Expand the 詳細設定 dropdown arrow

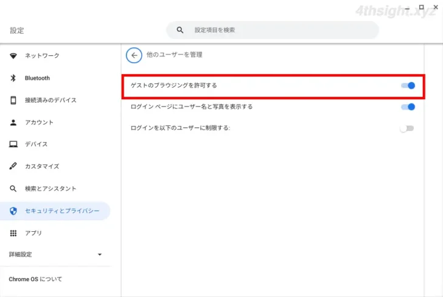click(100, 254)
